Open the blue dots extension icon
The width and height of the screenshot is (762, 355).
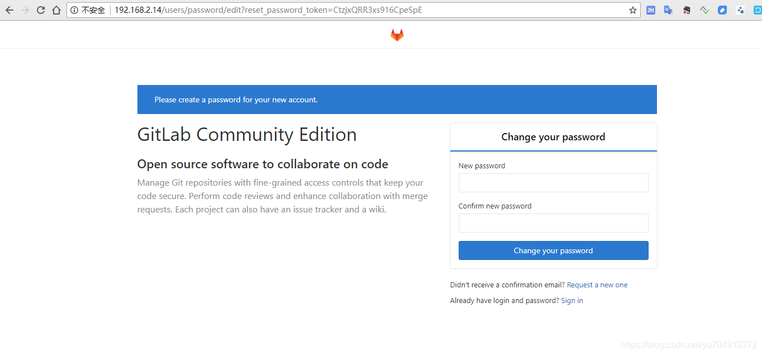(x=741, y=10)
